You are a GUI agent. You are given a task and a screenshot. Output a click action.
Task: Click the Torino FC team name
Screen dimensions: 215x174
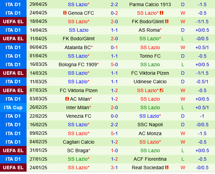click(150, 56)
